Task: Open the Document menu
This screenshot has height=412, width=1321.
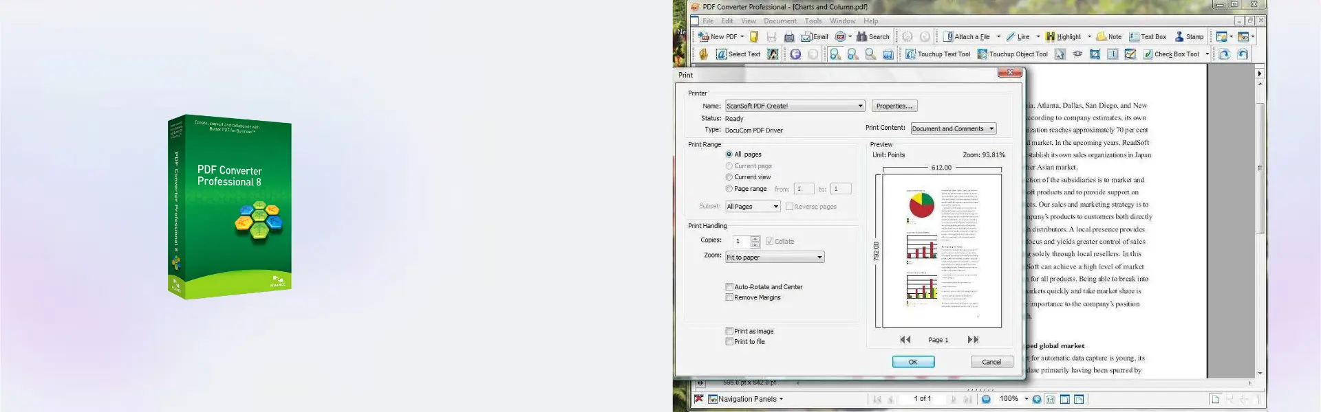Action: coord(780,21)
